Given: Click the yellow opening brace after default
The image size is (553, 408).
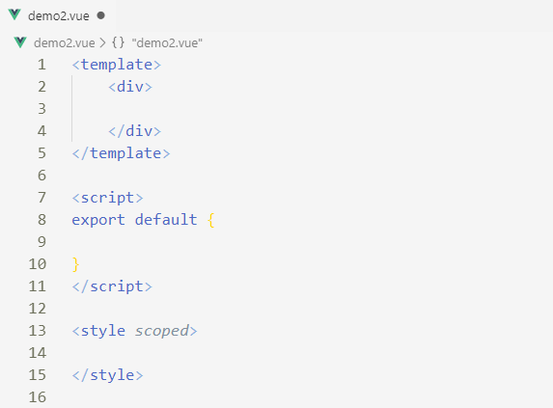Looking at the screenshot, I should point(211,220).
